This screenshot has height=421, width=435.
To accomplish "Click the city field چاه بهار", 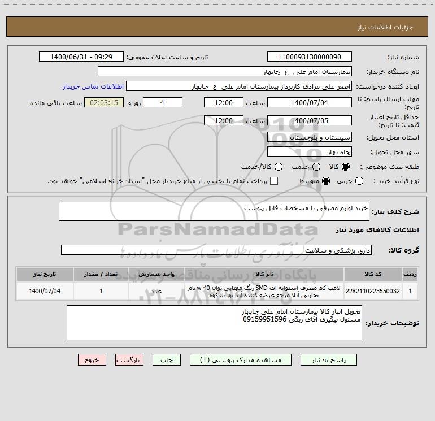I will [310, 151].
